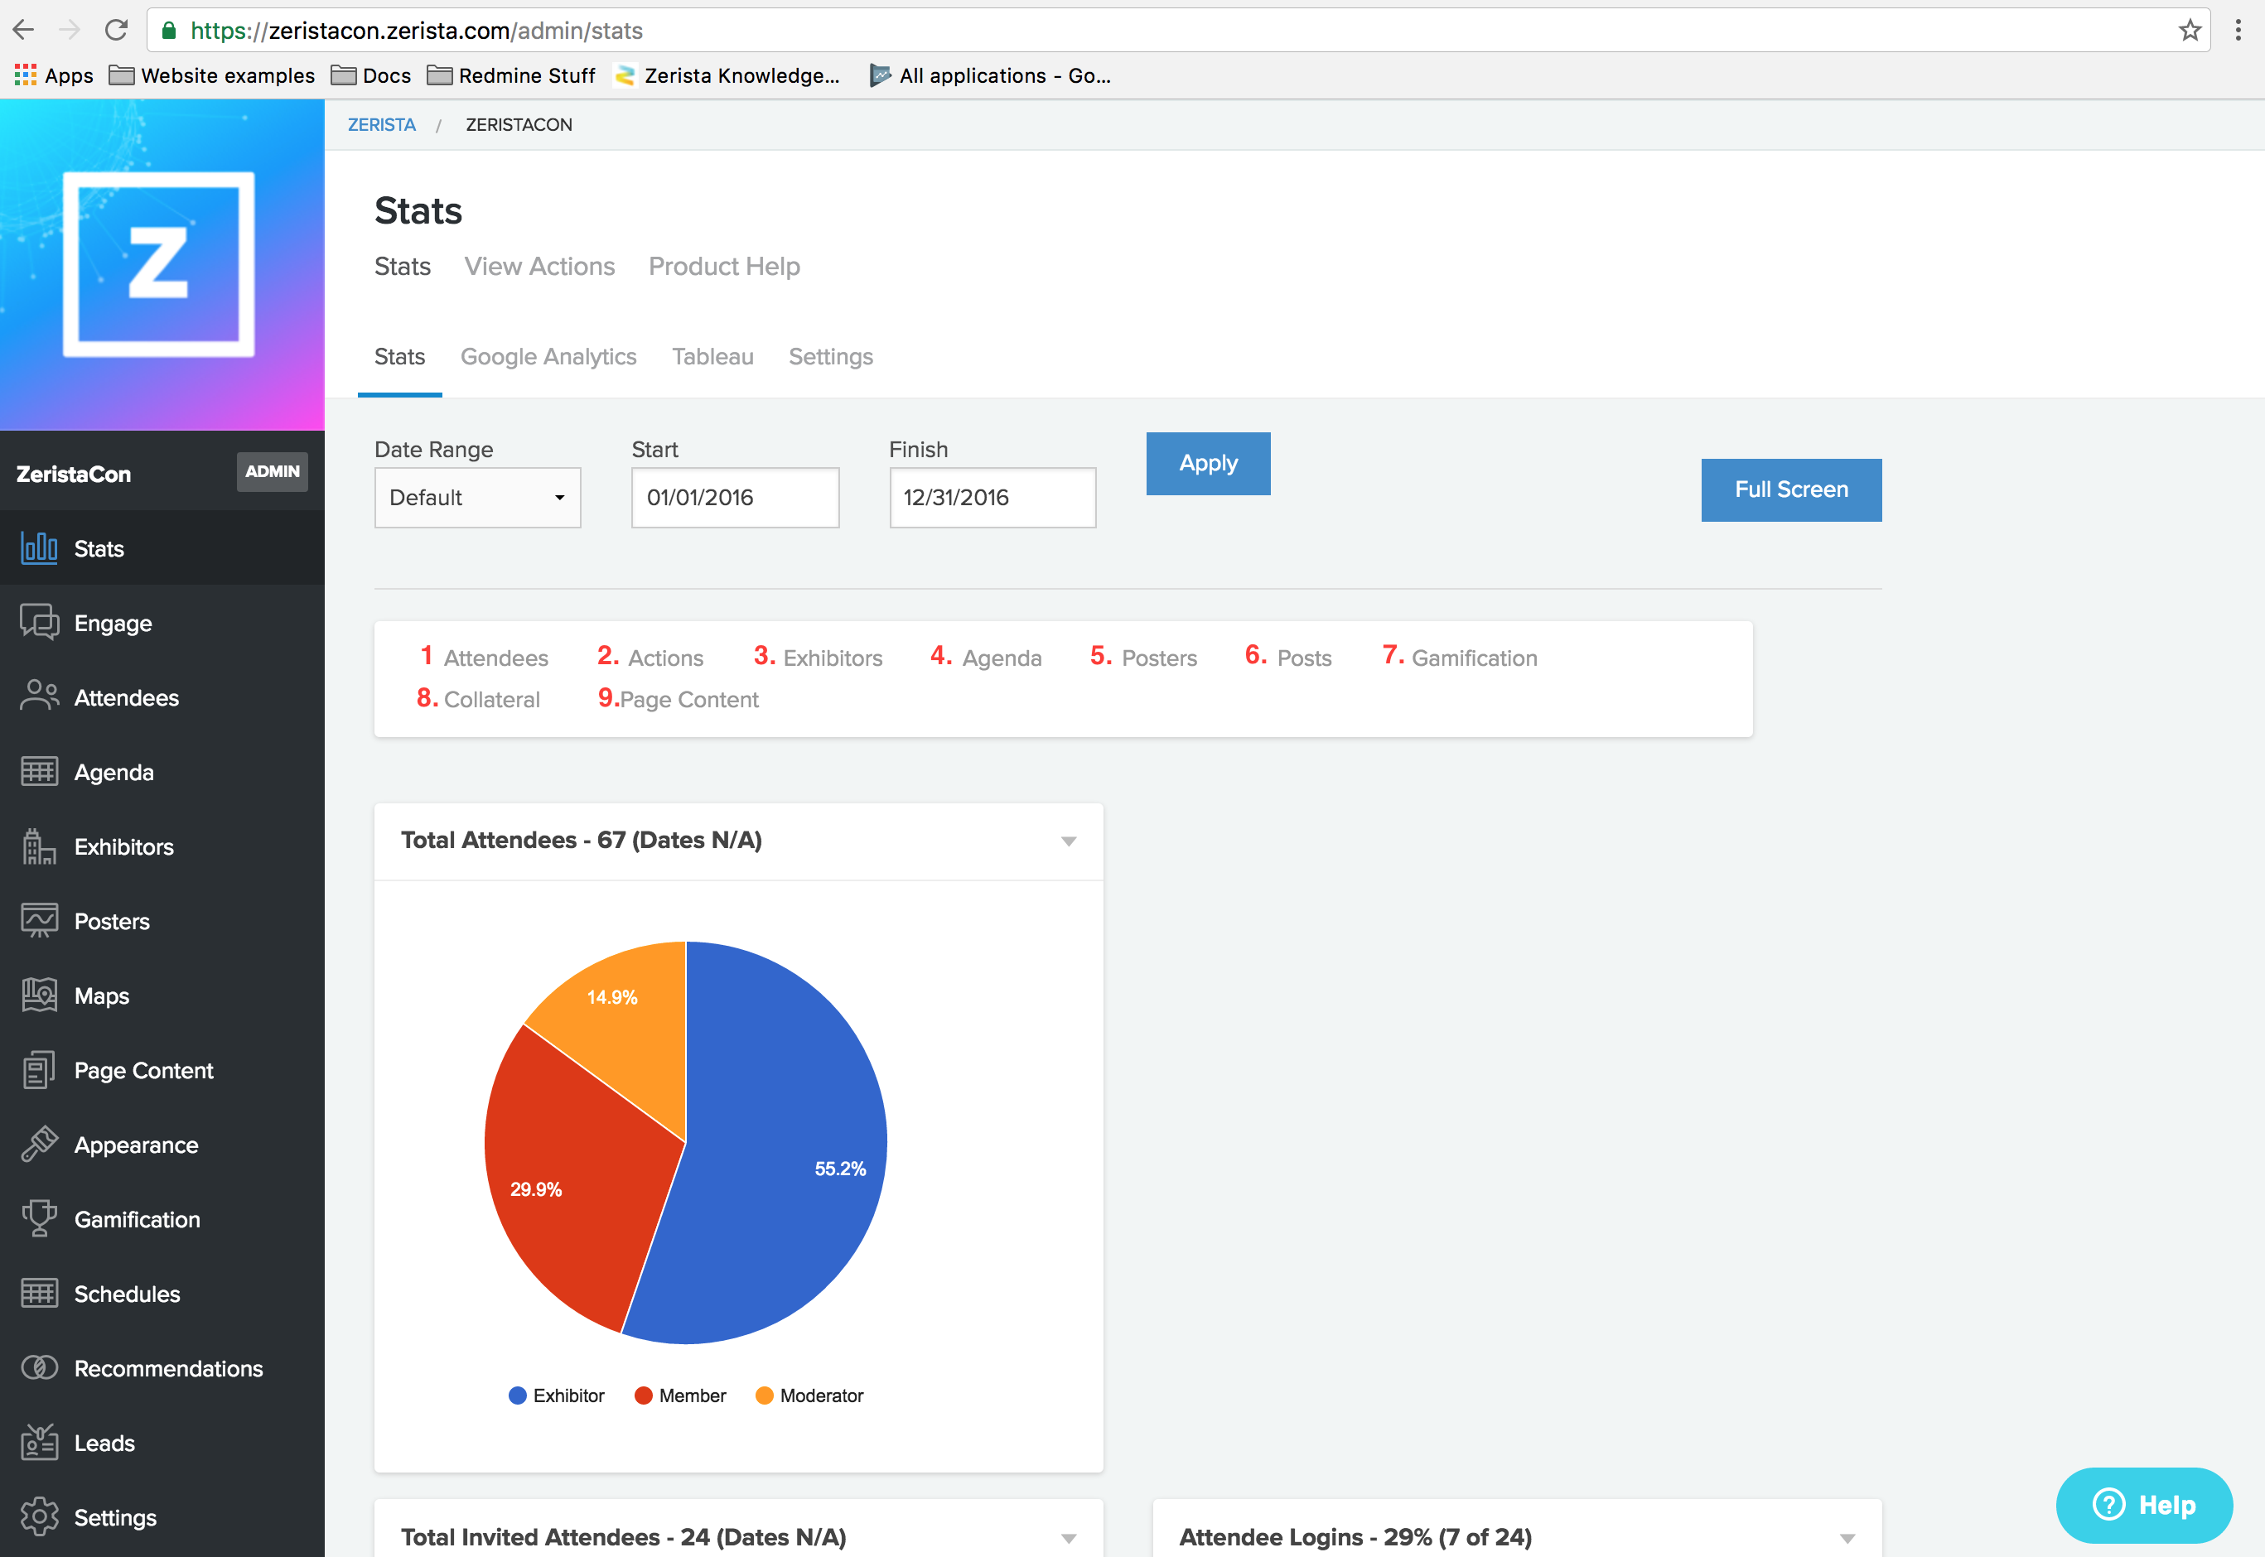Select the Stats sub-tab
Screen dimensions: 2265x1557
(x=399, y=357)
